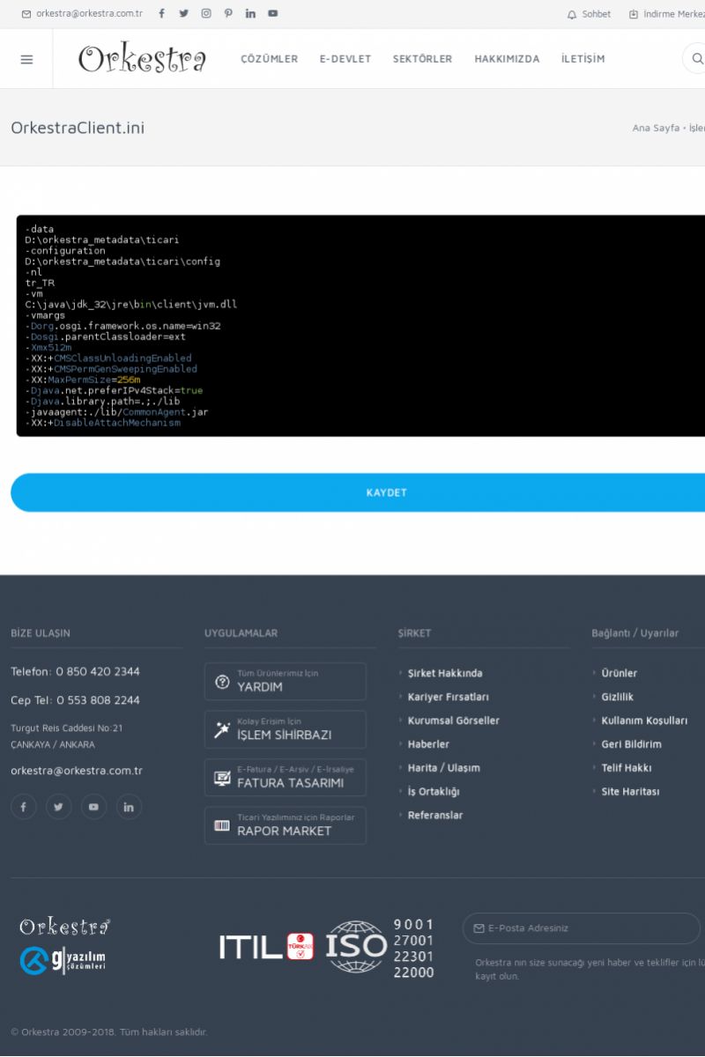Click the footer YouTube circle icon
The height and width of the screenshot is (1057, 705).
coord(93,807)
